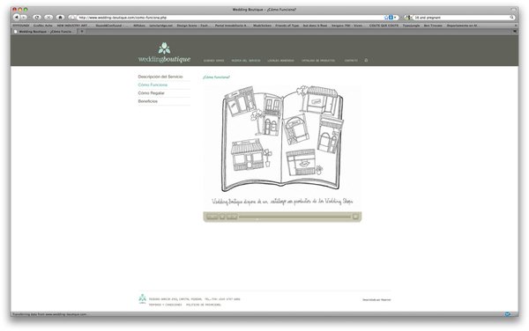
Task: Expand the address bar history dropdown arrow
Action: [395, 18]
